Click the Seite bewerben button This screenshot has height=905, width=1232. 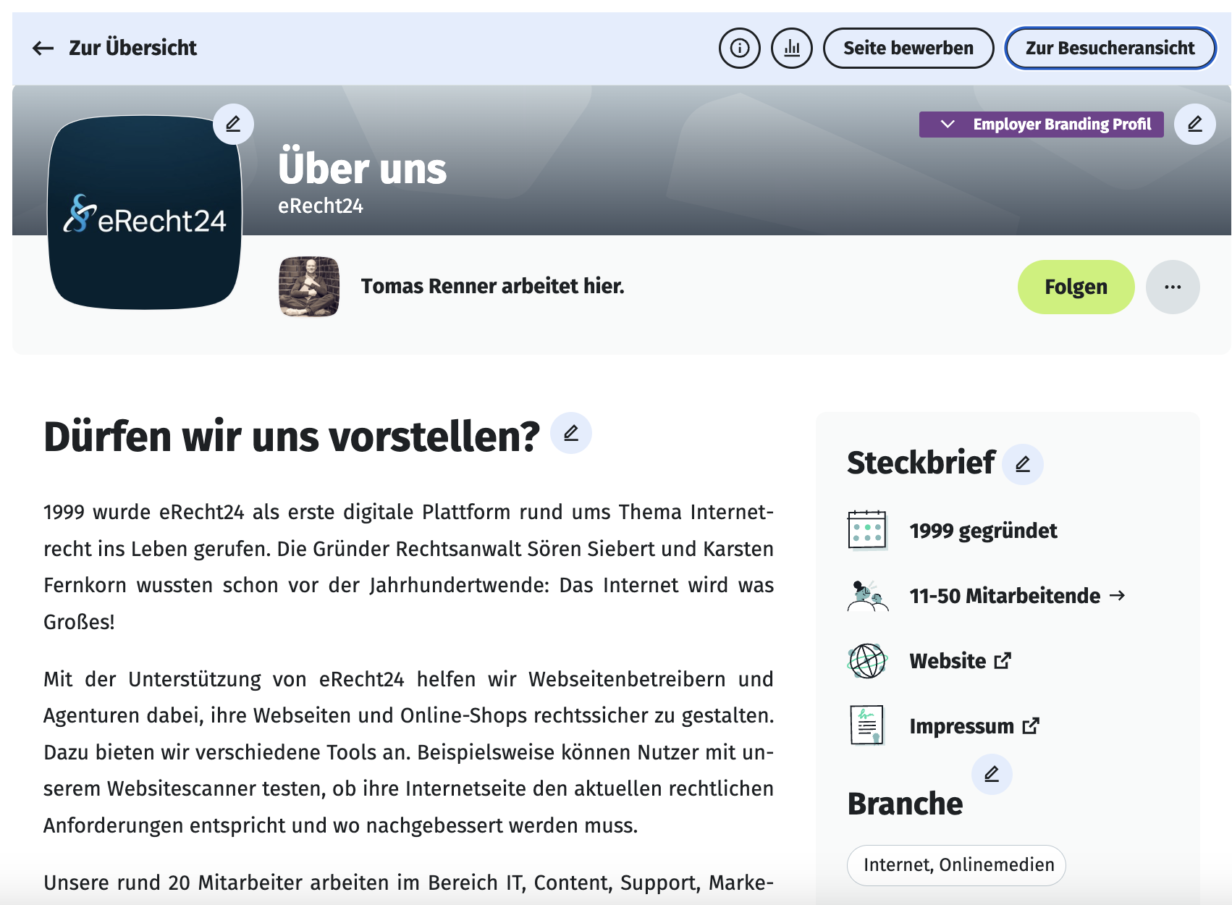click(908, 49)
